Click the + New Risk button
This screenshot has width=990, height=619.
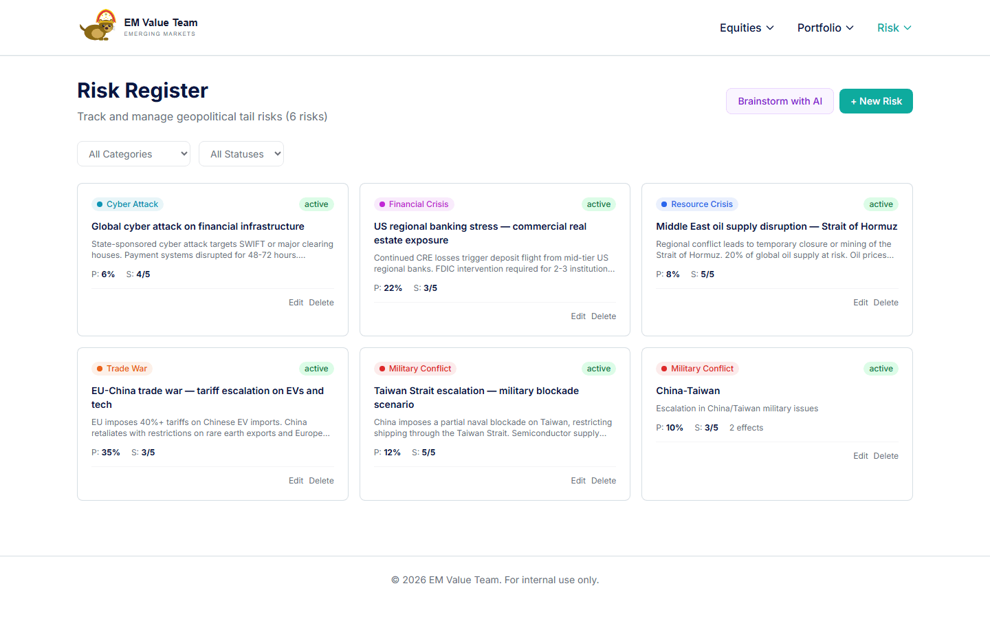(876, 100)
